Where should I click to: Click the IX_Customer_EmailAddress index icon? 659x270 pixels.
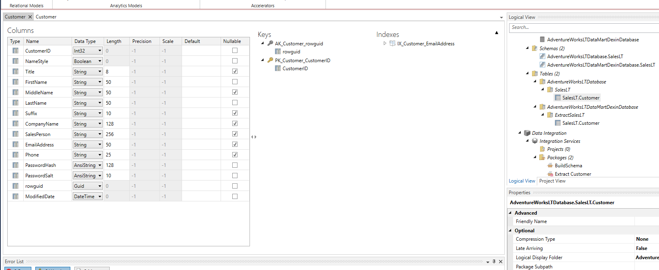[393, 43]
